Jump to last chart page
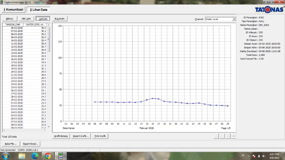Viewport: 285px width, 160px height. point(234,136)
